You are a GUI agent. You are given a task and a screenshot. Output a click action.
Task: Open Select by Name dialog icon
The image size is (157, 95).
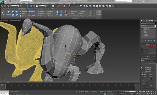[21, 6]
